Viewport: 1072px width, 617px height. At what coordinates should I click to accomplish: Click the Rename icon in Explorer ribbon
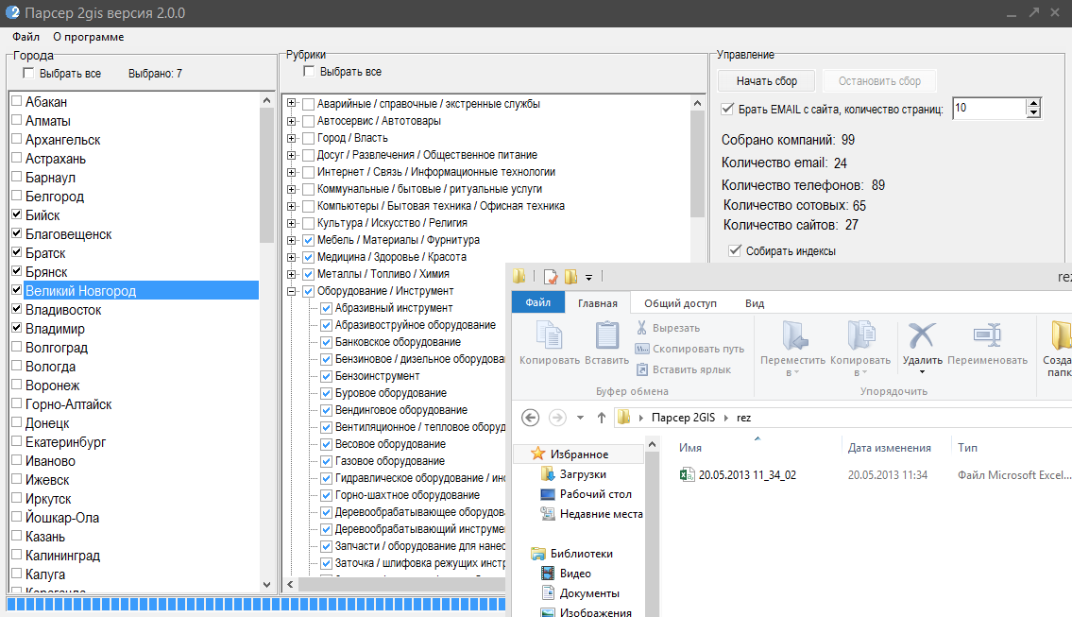tap(987, 335)
